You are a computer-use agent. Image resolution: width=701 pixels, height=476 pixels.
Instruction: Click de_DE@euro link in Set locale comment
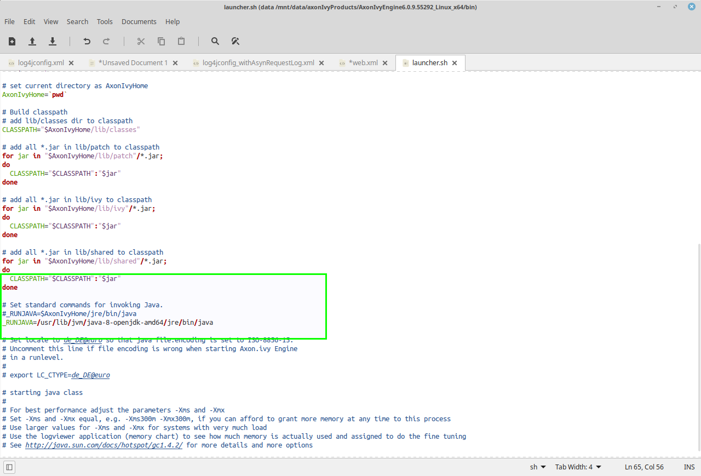point(83,340)
